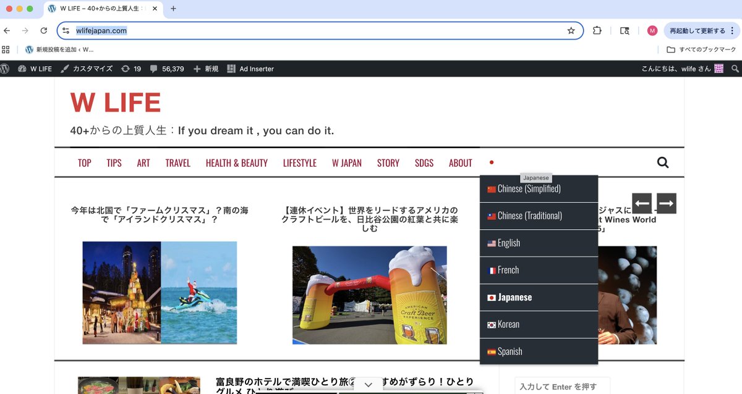Open the SDGS navigation link
This screenshot has width=742, height=394.
click(x=424, y=163)
